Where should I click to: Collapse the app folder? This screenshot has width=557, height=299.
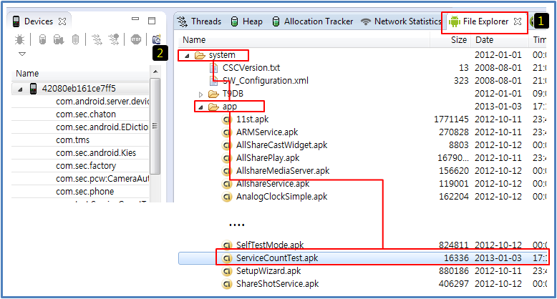coord(200,107)
